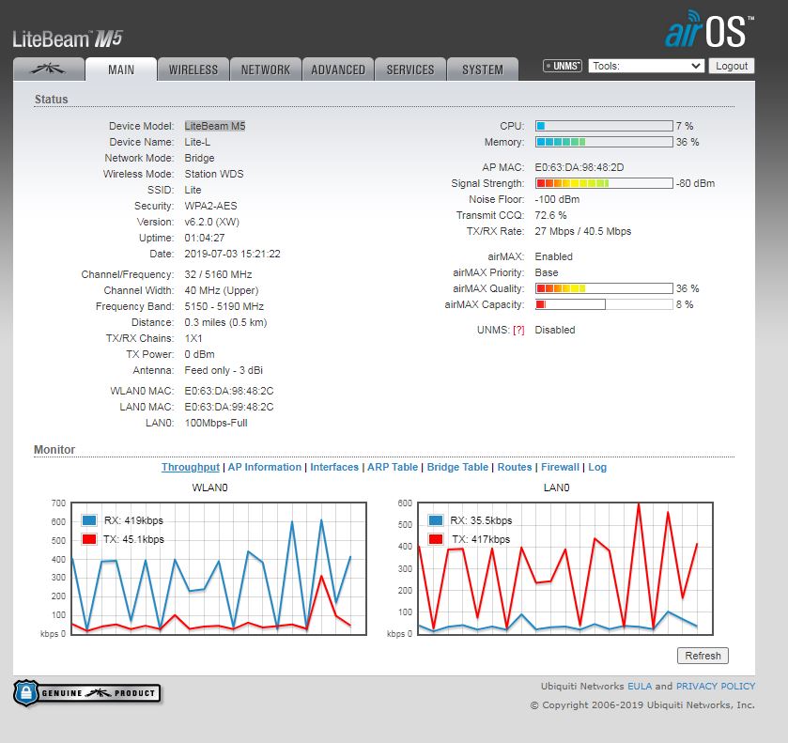The width and height of the screenshot is (788, 743).
Task: Go to the SYSTEM tab
Action: [483, 70]
